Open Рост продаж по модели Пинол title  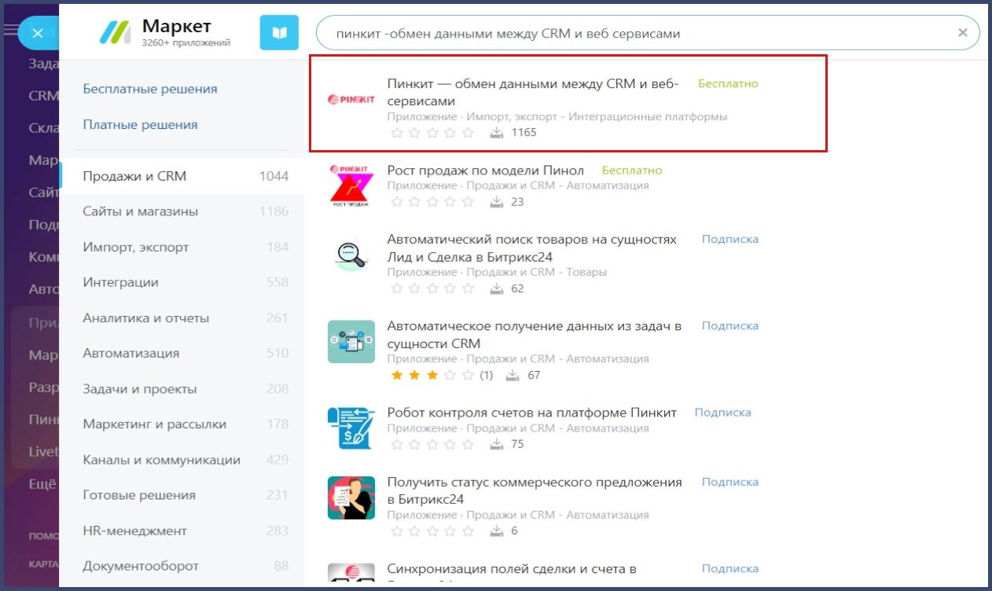pyautogui.click(x=486, y=171)
